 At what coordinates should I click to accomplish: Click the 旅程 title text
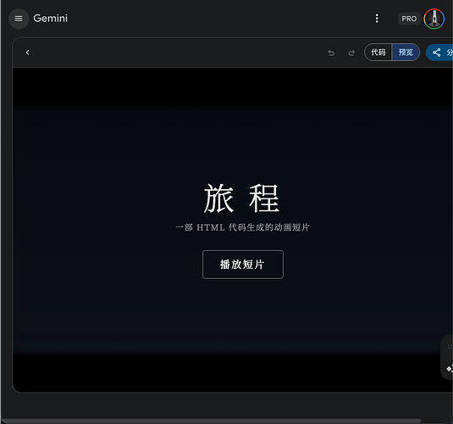tap(241, 198)
